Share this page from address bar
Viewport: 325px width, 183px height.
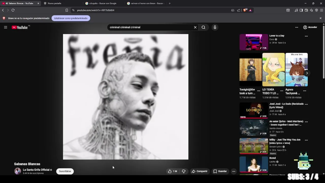(238, 10)
